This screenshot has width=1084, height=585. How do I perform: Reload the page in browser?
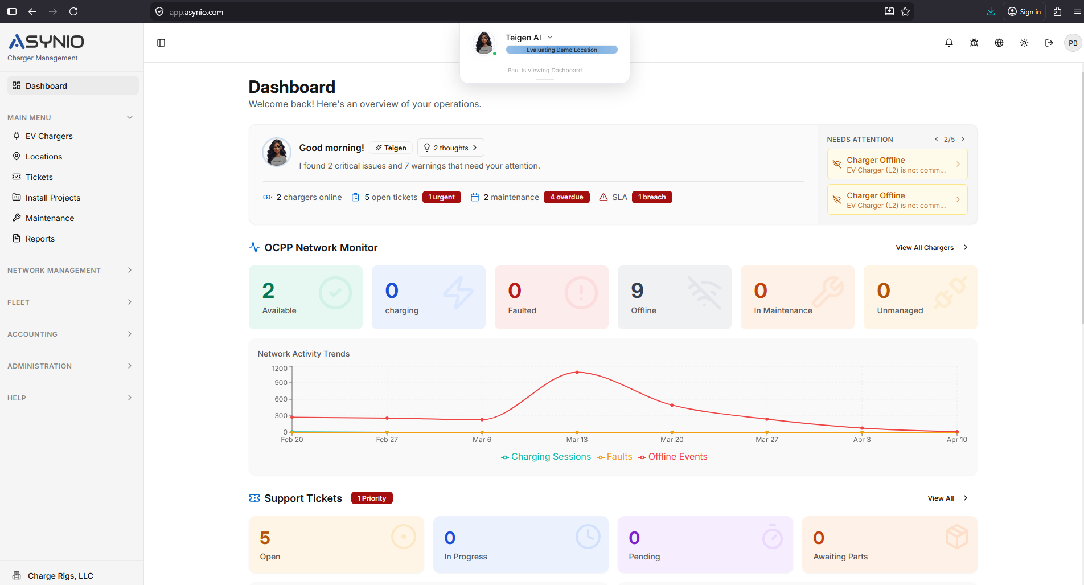click(x=73, y=11)
